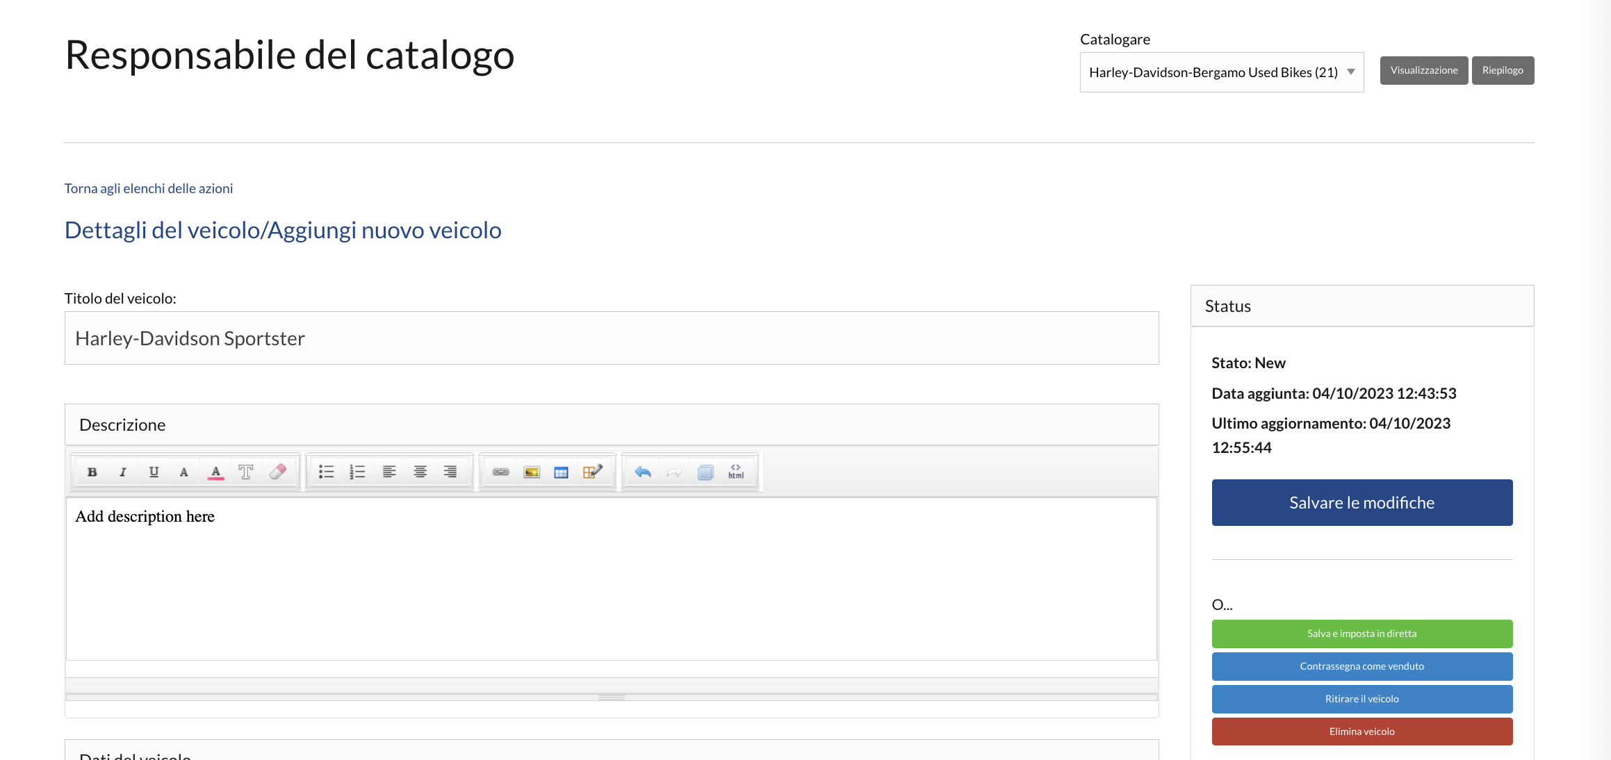Click Salvare le modifiche to save changes
The width and height of the screenshot is (1611, 760).
(x=1361, y=502)
